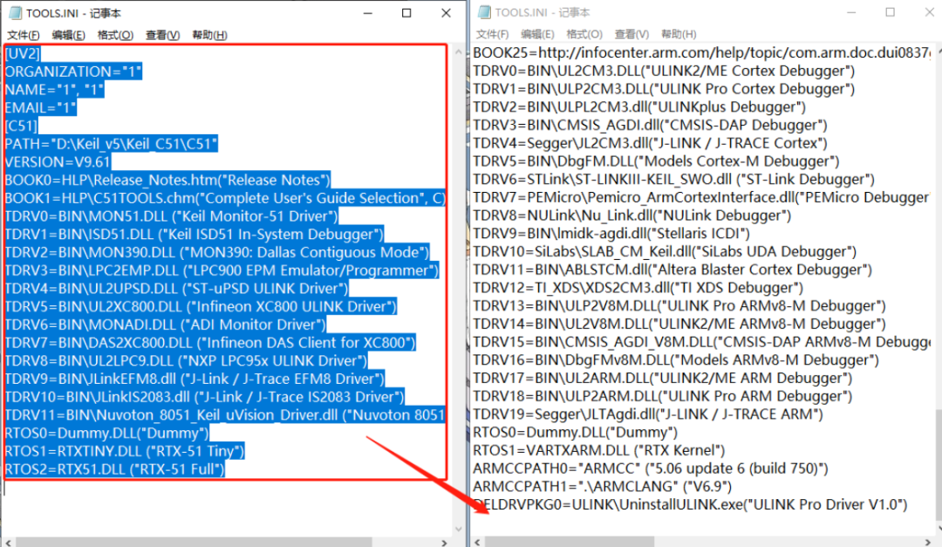942x547 pixels.
Task: Click TDRV12 TI XDS Debugger line
Action: point(638,287)
